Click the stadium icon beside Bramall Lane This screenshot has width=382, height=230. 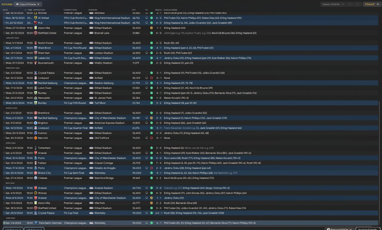(91, 33)
